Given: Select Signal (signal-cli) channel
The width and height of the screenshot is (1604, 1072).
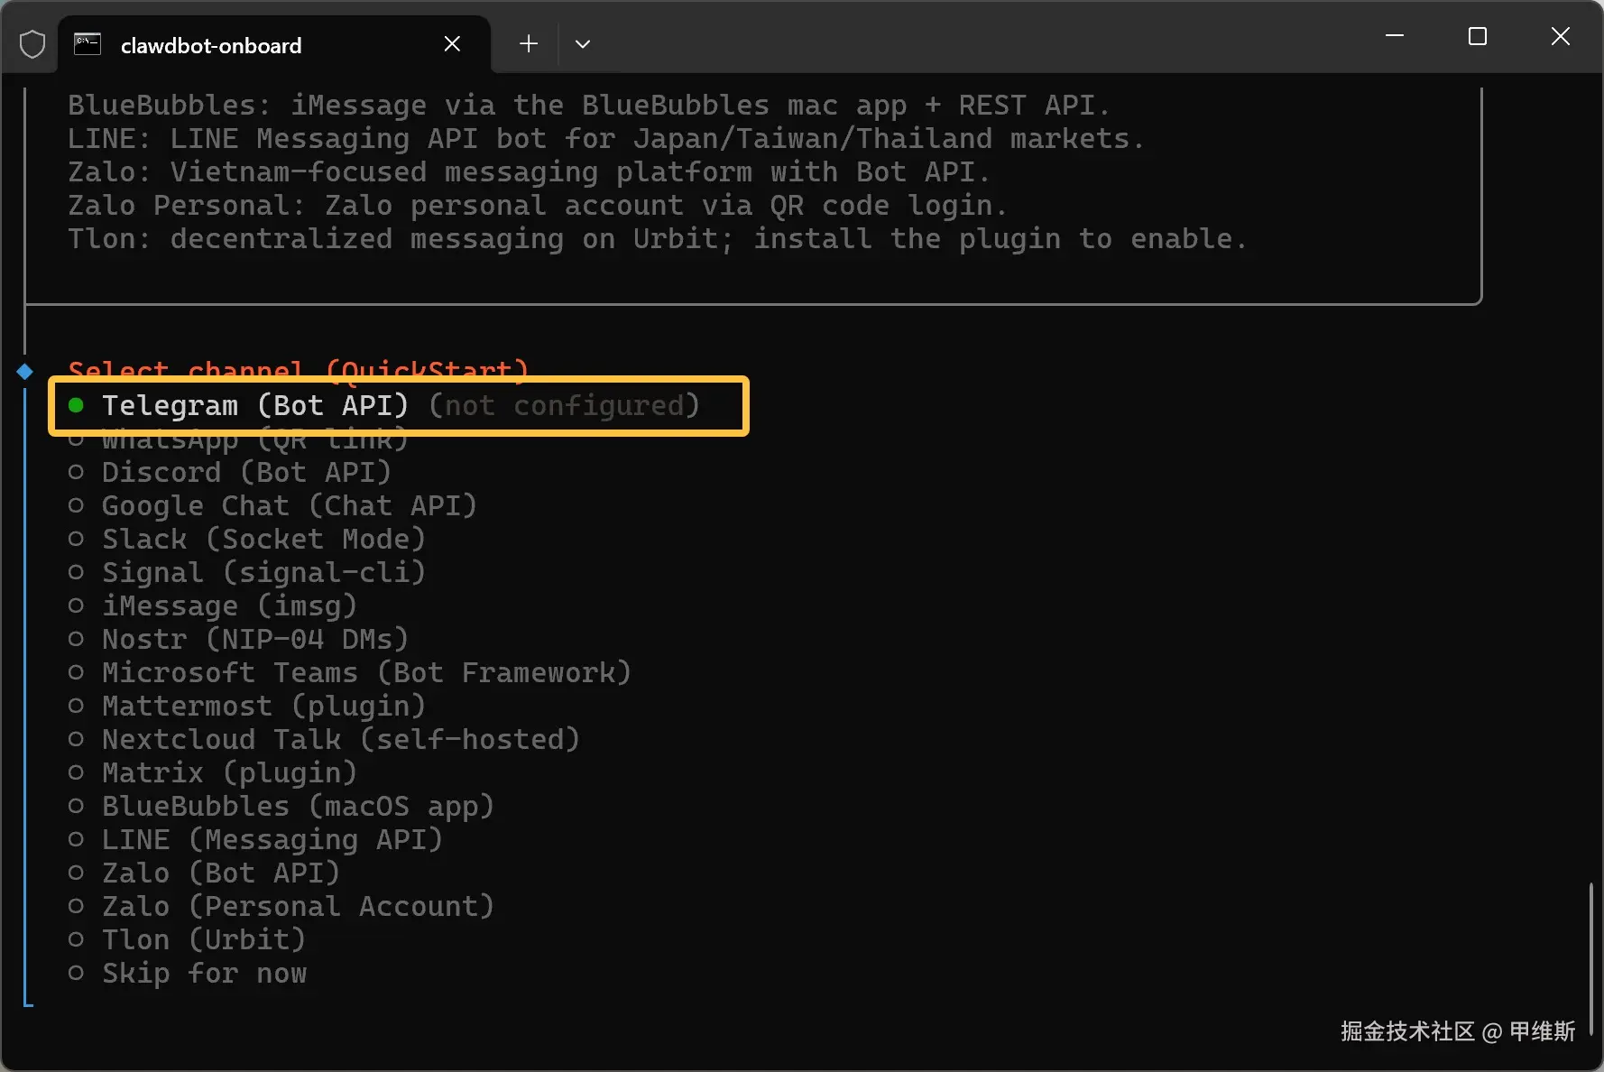Looking at the screenshot, I should pos(263,573).
